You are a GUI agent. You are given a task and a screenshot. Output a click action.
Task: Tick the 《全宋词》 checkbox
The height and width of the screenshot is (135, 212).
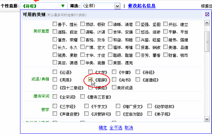pyautogui.click(x=55, y=97)
